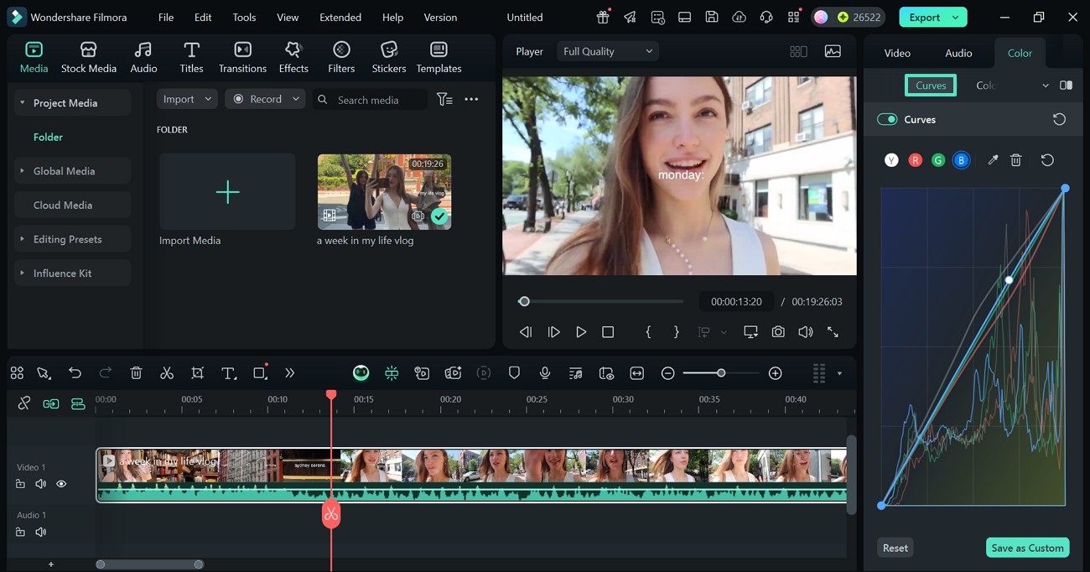Hide Video 1 track with eye icon

click(61, 484)
